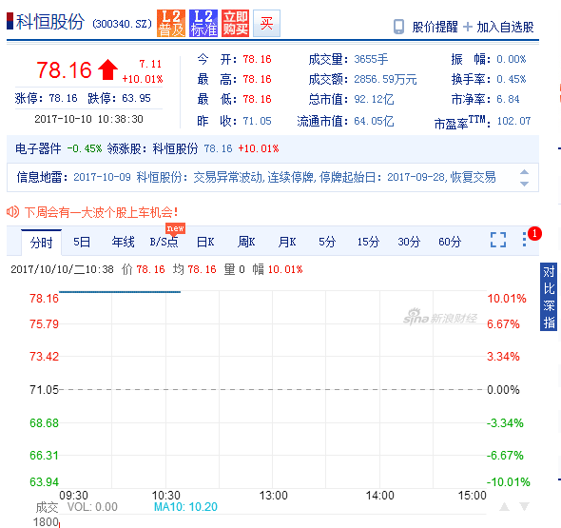Open 股价提醒 price alert link

coord(435,27)
